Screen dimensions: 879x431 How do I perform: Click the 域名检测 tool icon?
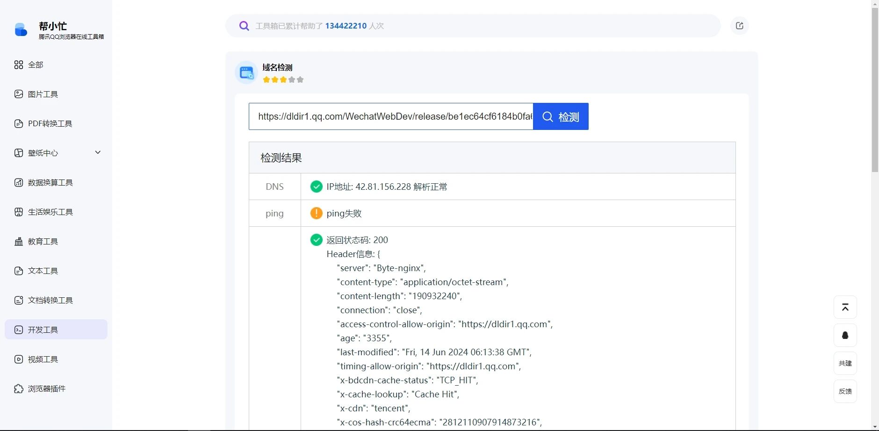[x=246, y=72]
